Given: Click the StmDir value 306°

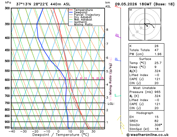Looking at the screenshot, I should (158, 125).
